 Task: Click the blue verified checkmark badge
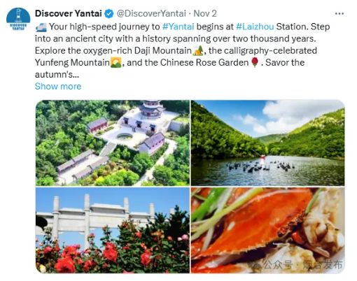pyautogui.click(x=108, y=13)
